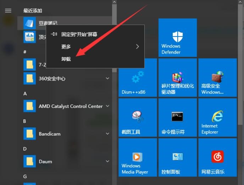Expand the Bandicam folder chevron

coord(107,134)
